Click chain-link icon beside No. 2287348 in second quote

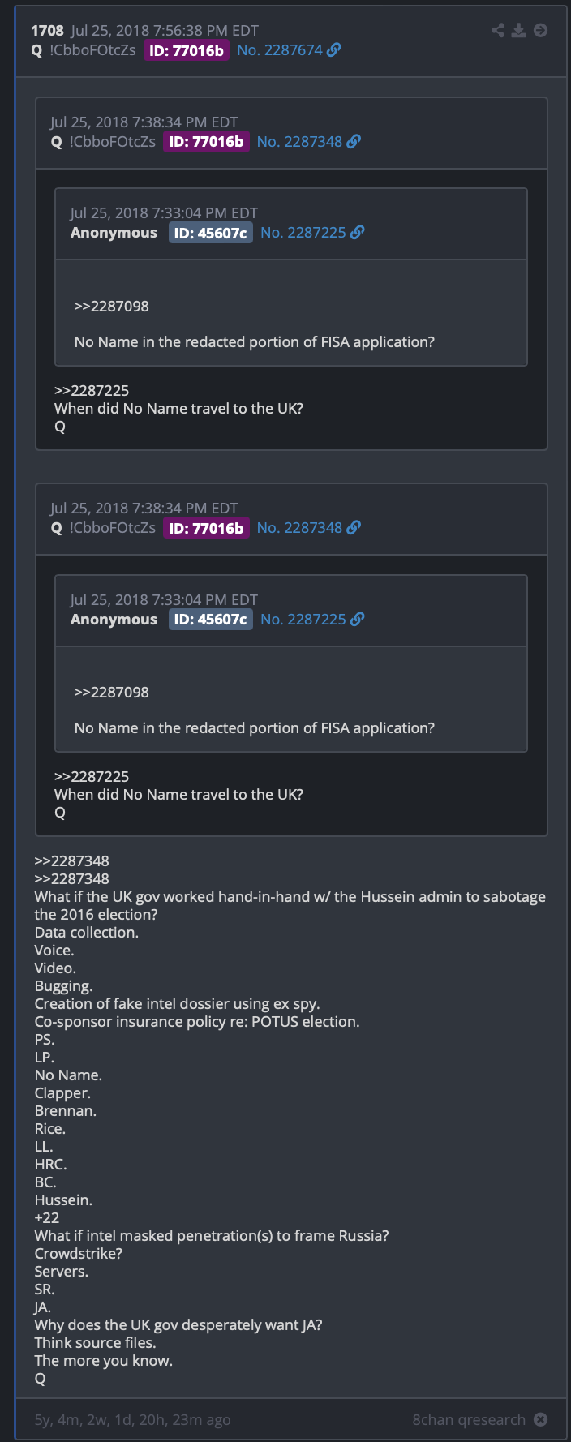354,527
